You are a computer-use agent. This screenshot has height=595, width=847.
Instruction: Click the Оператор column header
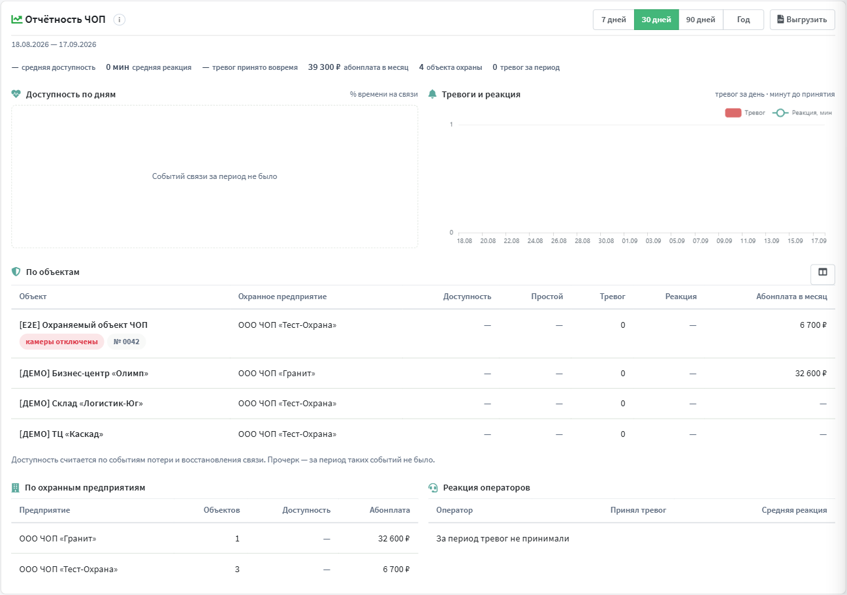coord(455,510)
